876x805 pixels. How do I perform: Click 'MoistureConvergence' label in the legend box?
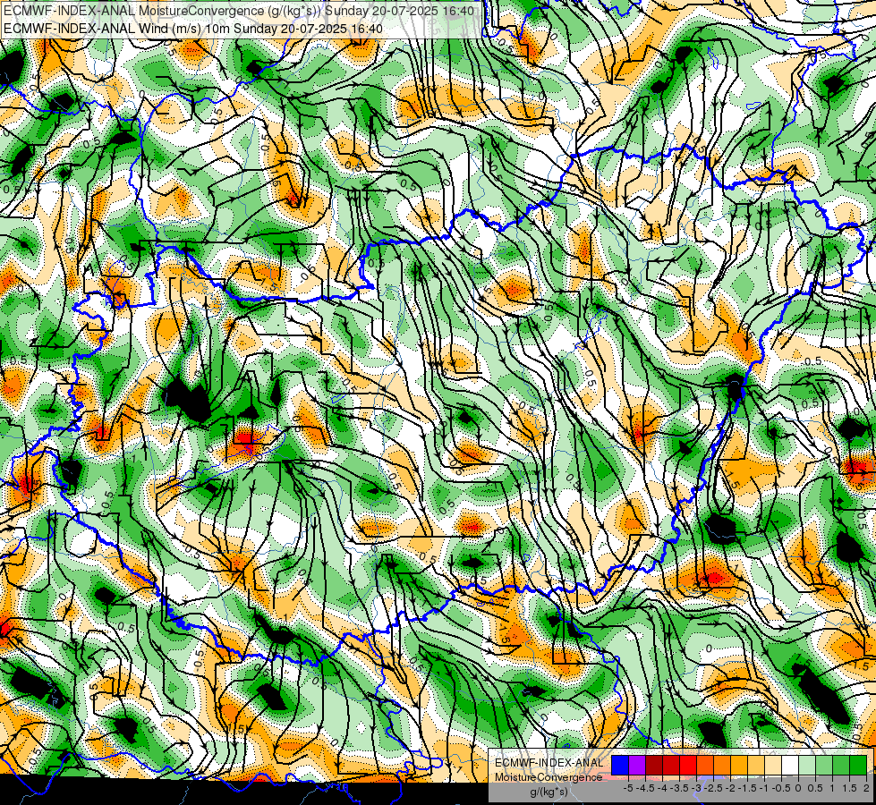pyautogui.click(x=548, y=777)
